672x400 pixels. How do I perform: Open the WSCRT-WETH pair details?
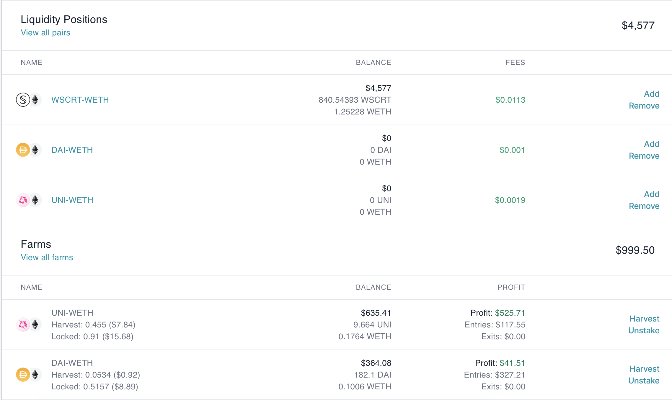(x=80, y=100)
